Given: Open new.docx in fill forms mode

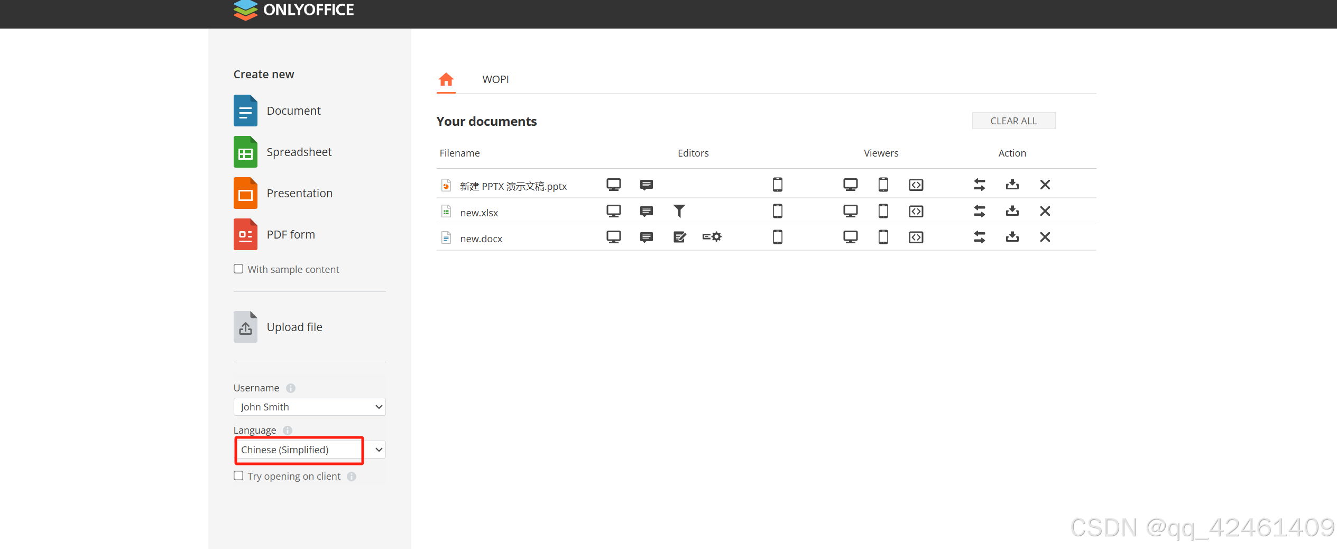Looking at the screenshot, I should click(712, 237).
